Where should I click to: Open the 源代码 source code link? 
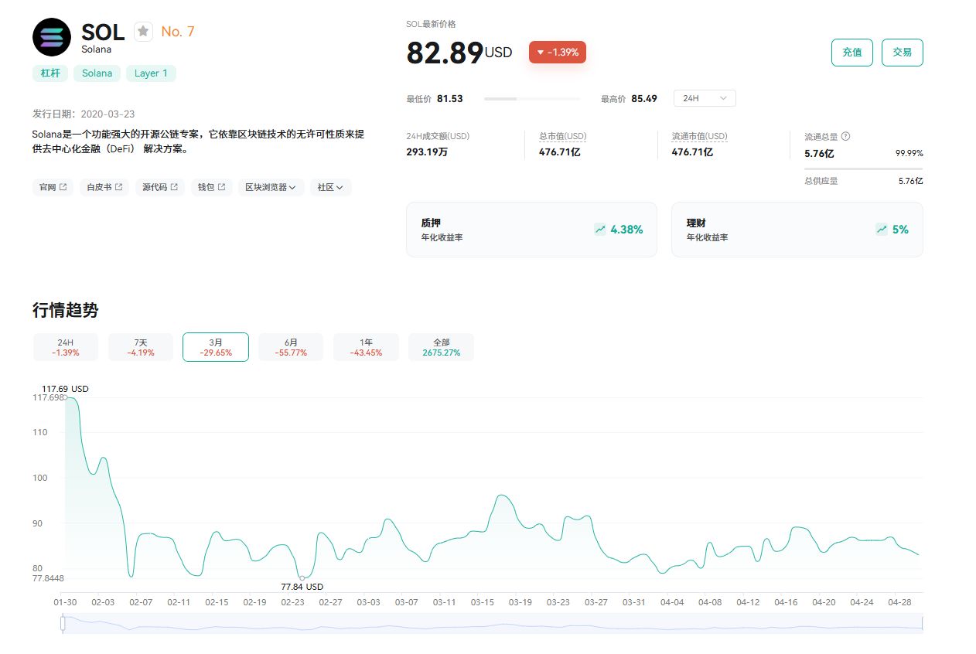pyautogui.click(x=160, y=187)
